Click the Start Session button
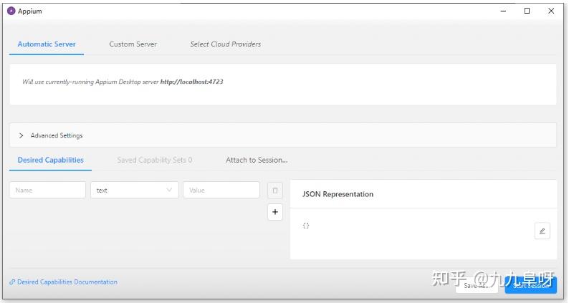The height and width of the screenshot is (303, 569). coord(530,285)
